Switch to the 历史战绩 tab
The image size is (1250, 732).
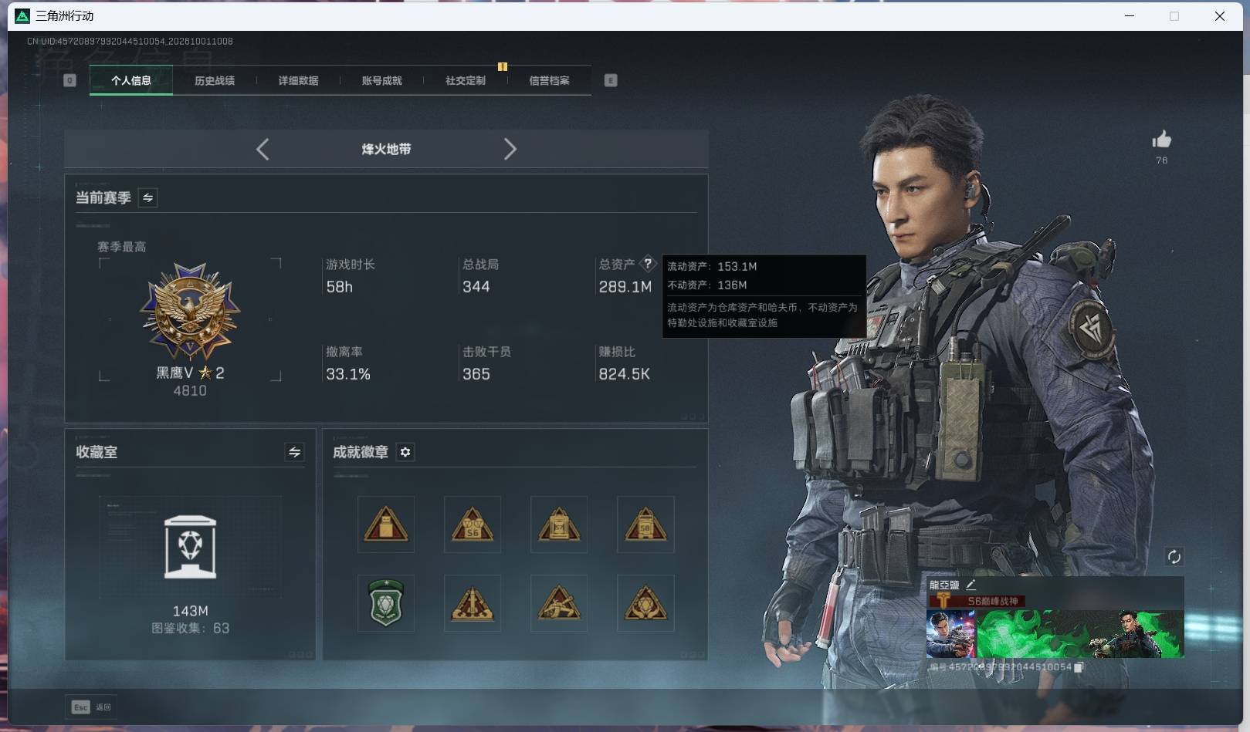[x=215, y=80]
